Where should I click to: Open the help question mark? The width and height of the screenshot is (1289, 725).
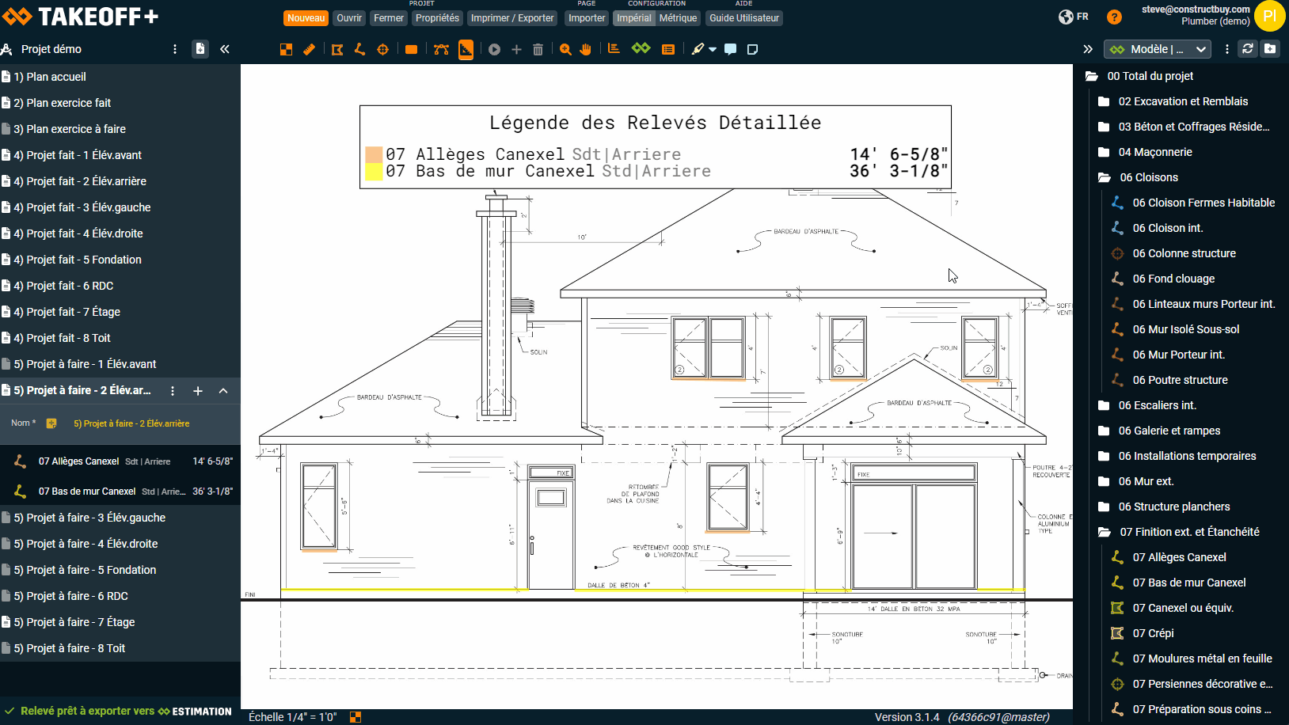pos(1114,17)
